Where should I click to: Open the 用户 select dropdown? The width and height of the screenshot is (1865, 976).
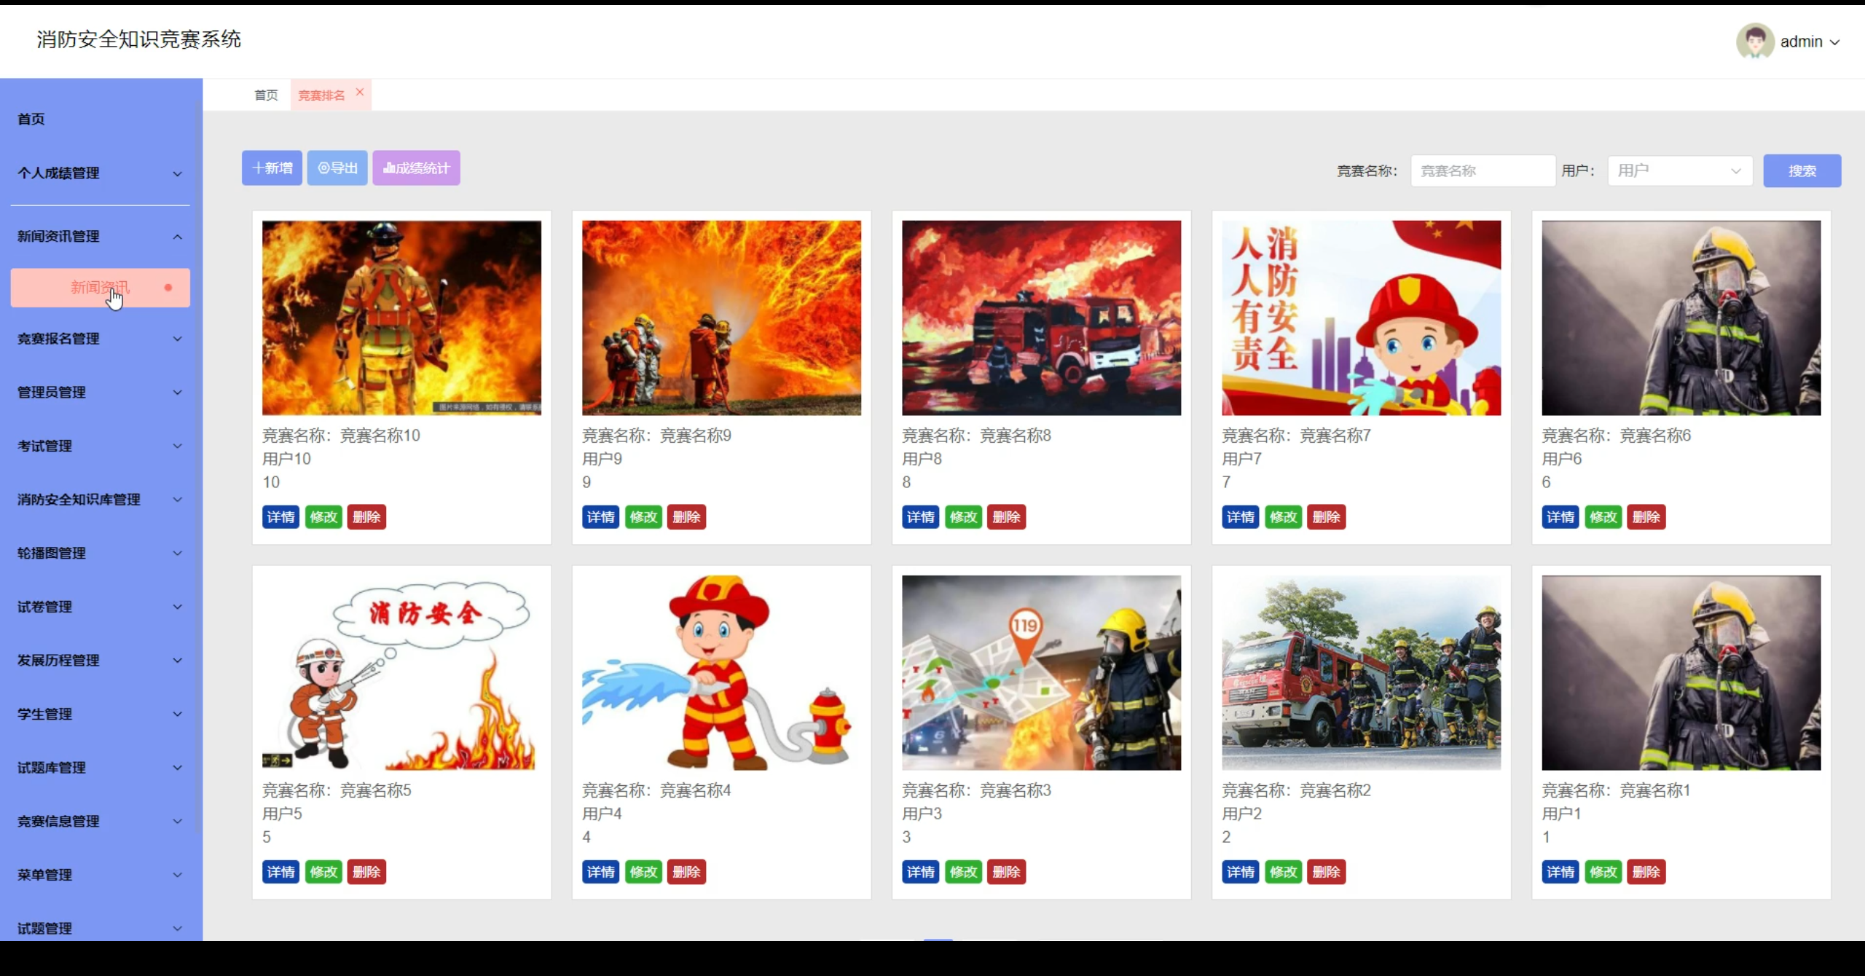1679,171
